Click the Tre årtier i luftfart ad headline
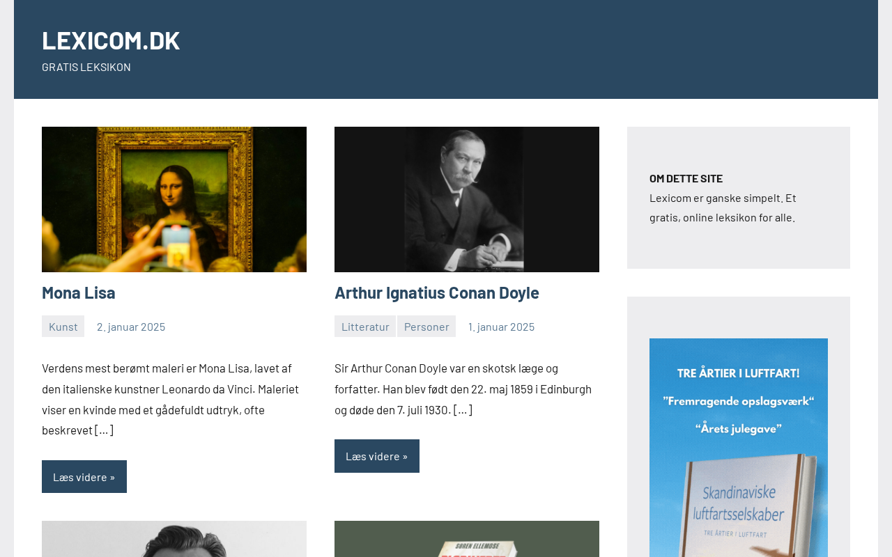 pyautogui.click(x=739, y=373)
